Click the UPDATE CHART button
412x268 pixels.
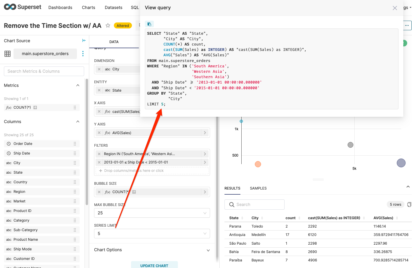(154, 265)
